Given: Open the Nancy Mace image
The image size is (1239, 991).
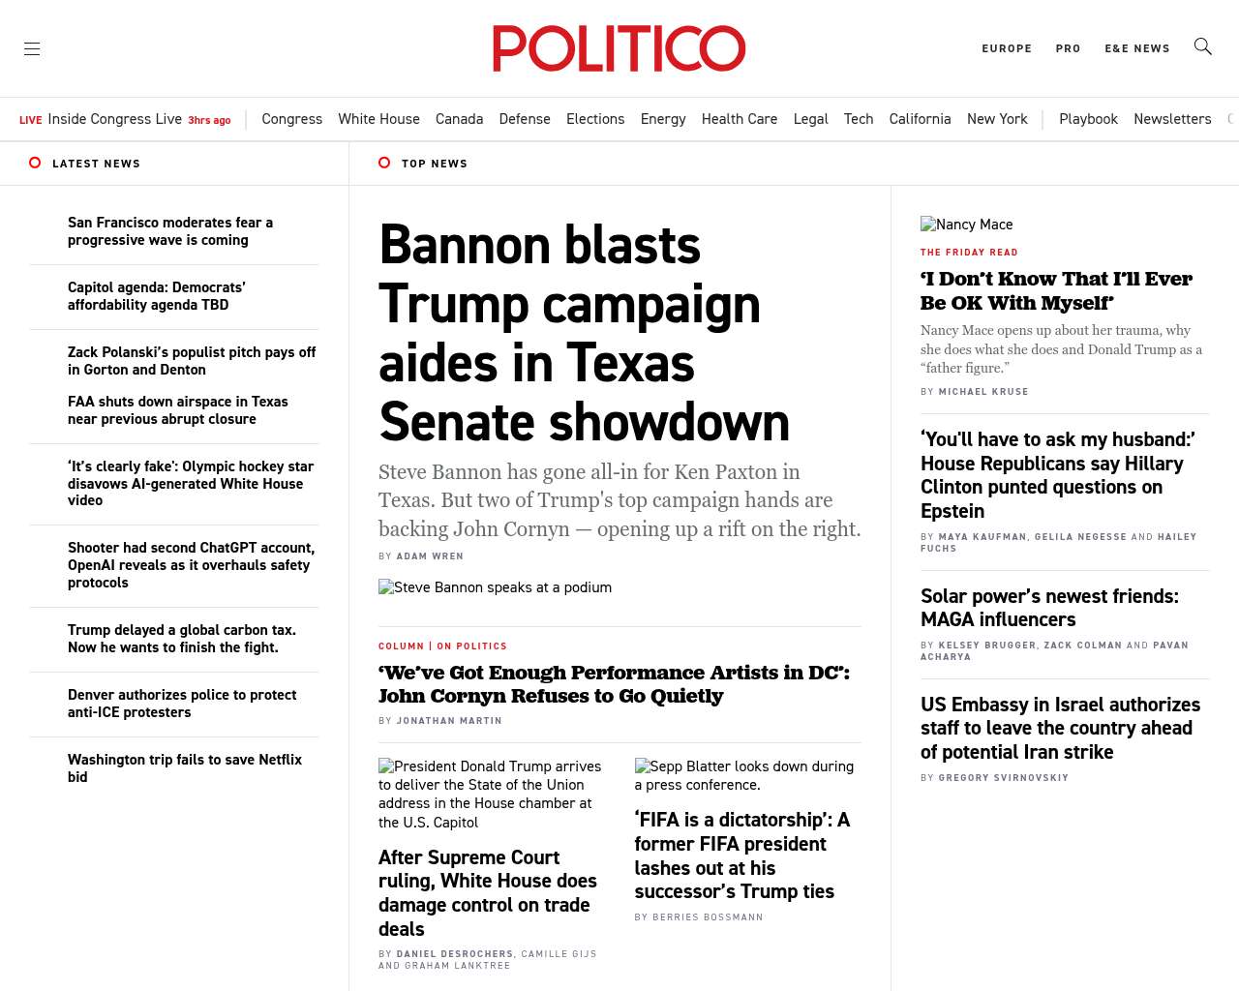Looking at the screenshot, I should pos(966,225).
